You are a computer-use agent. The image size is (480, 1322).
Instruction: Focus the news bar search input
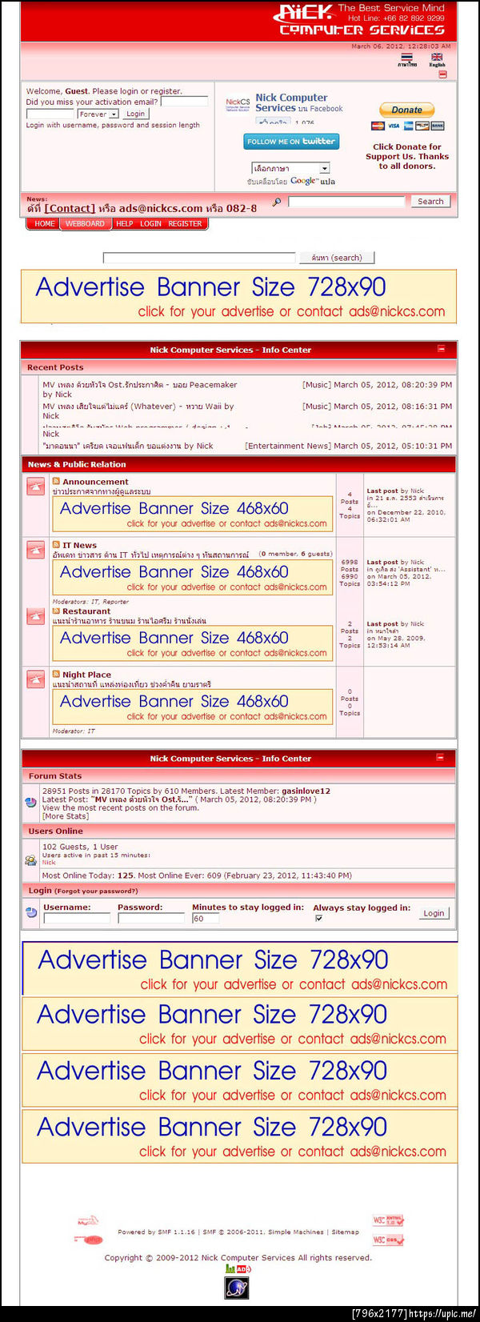346,202
